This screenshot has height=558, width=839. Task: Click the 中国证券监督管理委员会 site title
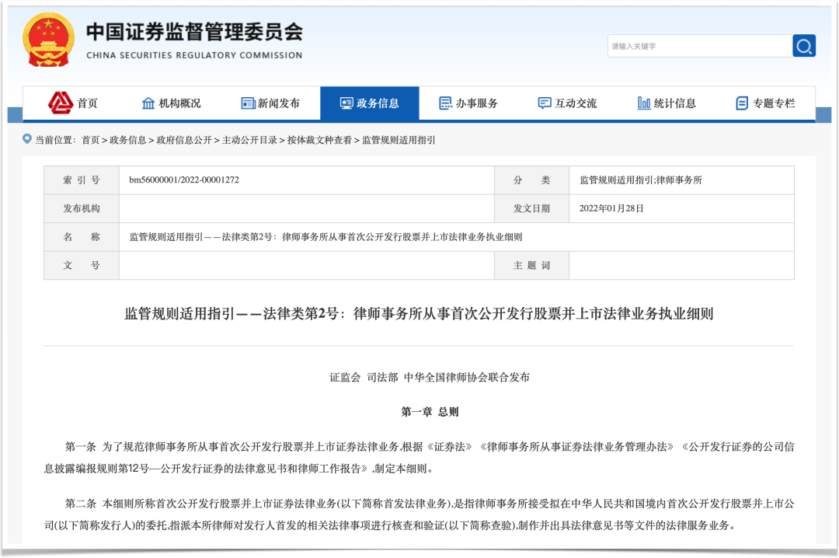[194, 32]
